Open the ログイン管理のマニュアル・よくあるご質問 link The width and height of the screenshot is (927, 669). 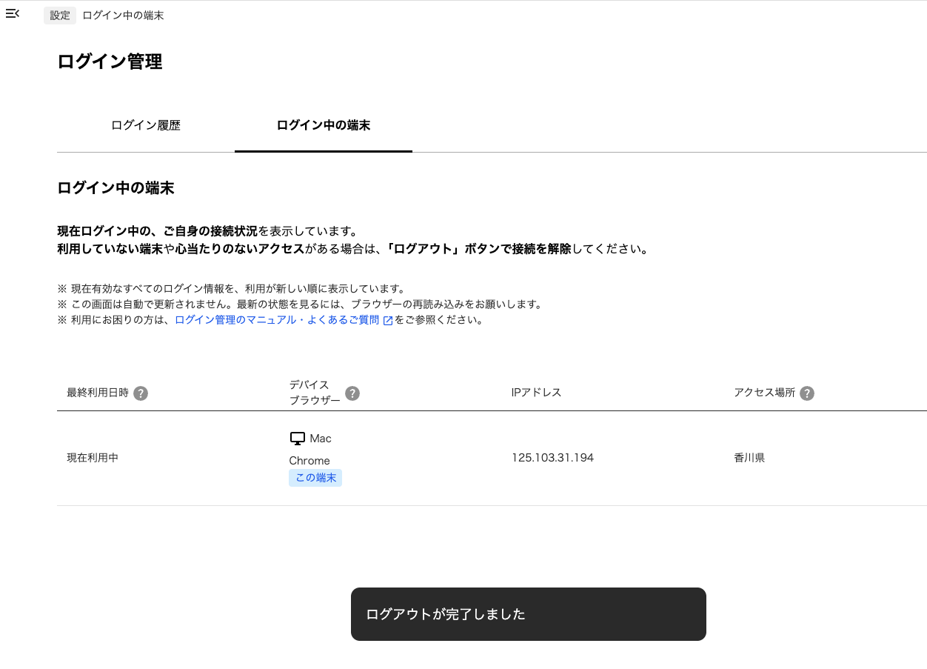tap(277, 319)
